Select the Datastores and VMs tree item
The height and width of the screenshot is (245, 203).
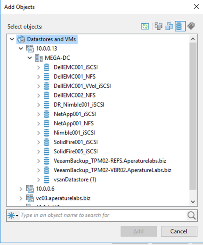[47, 39]
